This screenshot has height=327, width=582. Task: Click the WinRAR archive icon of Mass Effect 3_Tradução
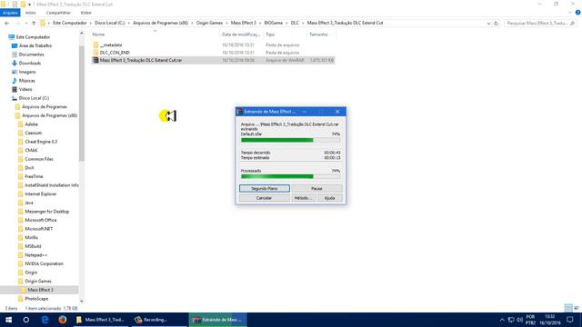coord(95,60)
